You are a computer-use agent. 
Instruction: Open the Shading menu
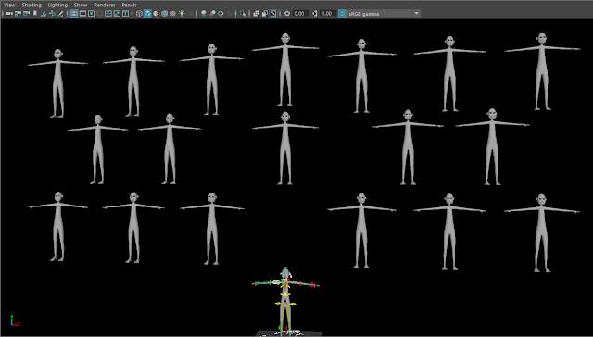tap(32, 5)
